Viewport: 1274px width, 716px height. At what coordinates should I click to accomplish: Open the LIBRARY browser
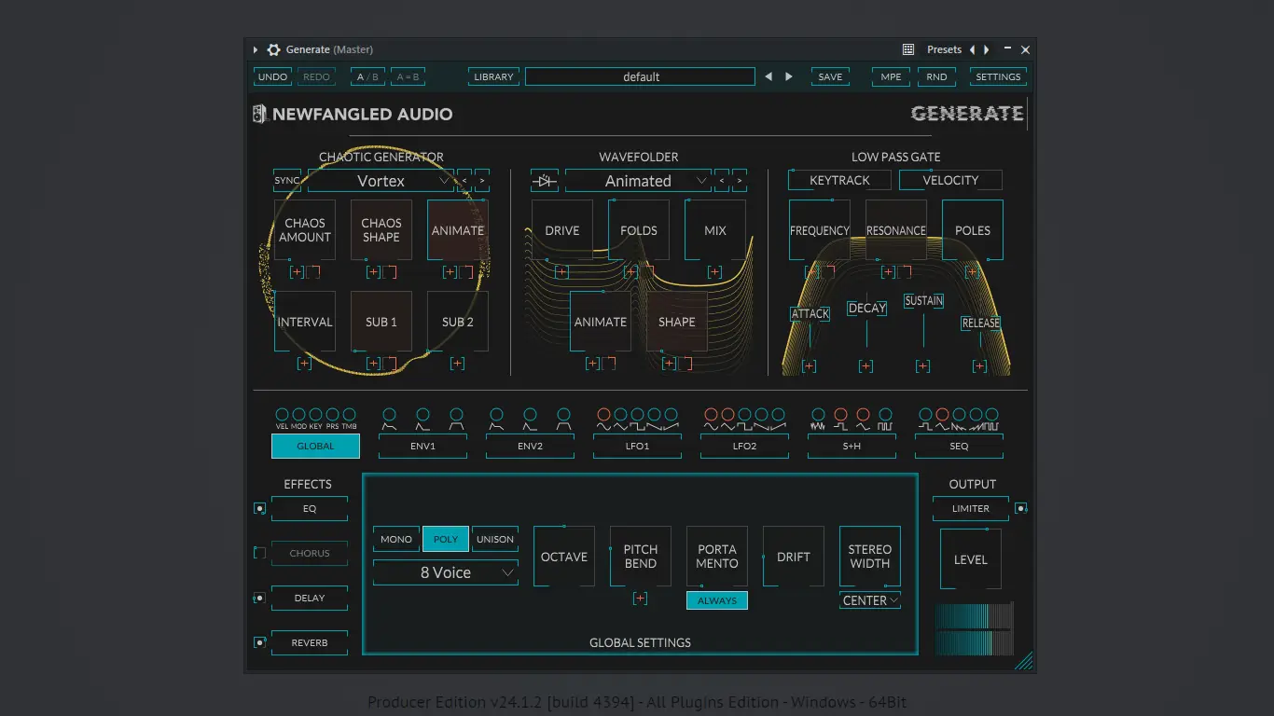click(493, 76)
